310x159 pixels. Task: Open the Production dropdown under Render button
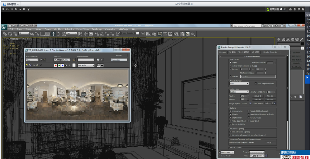point(119,60)
